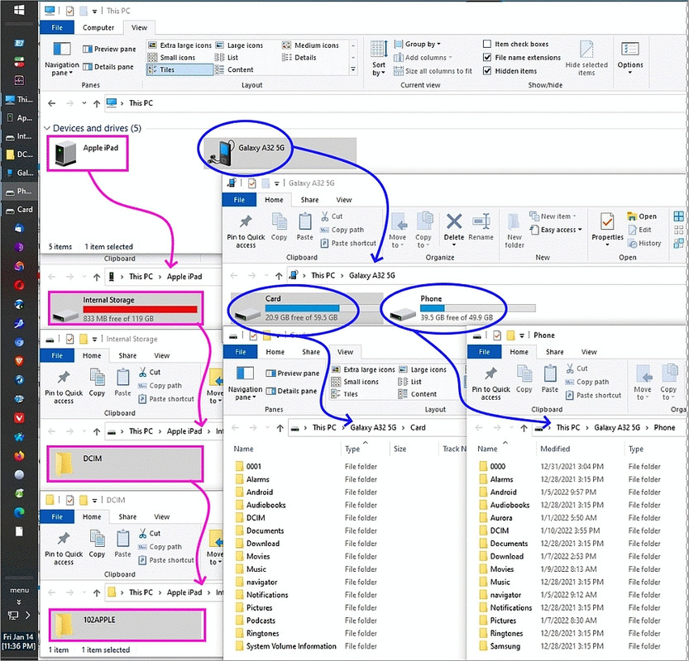689x661 pixels.
Task: Toggle File name extensions checkbox
Action: point(487,58)
